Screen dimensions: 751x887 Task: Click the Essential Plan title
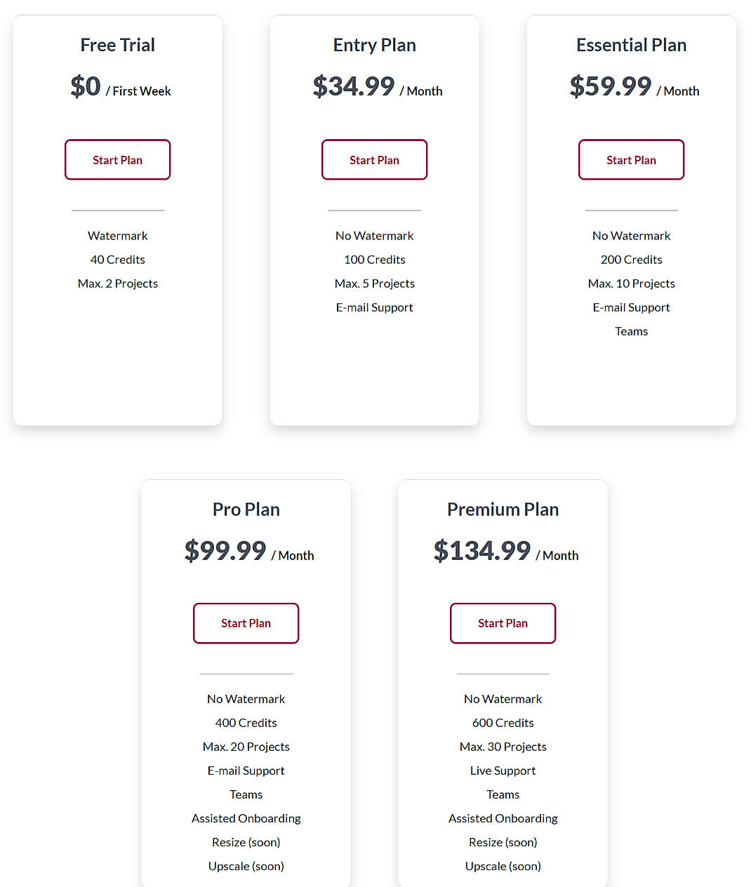[631, 44]
